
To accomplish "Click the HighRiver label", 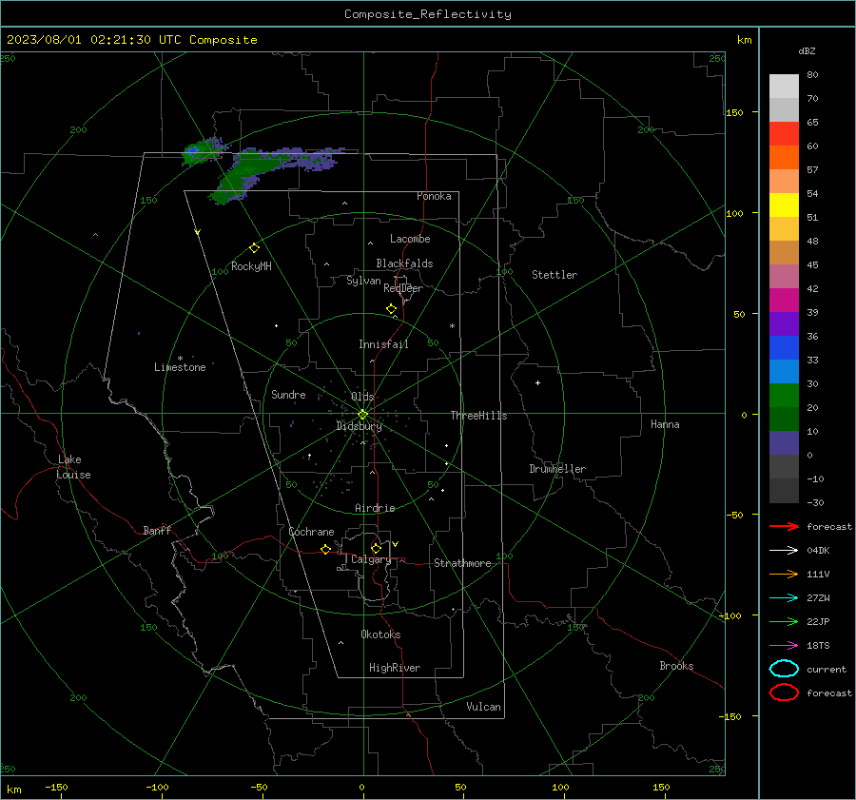I will pos(395,668).
